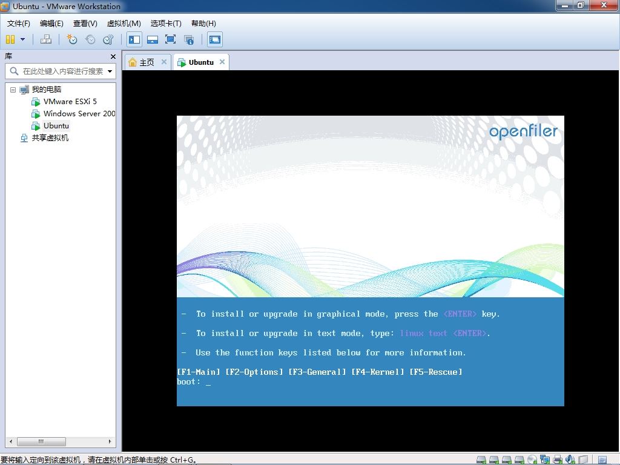Click the magnifier icon in library search
This screenshot has width=620, height=465.
click(x=15, y=71)
